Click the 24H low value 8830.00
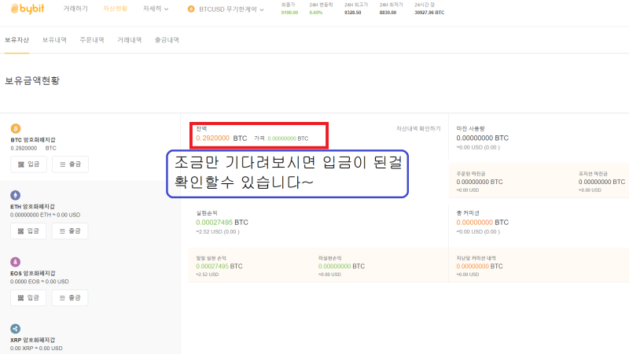Screen dimensions: 629x354 click(388, 13)
